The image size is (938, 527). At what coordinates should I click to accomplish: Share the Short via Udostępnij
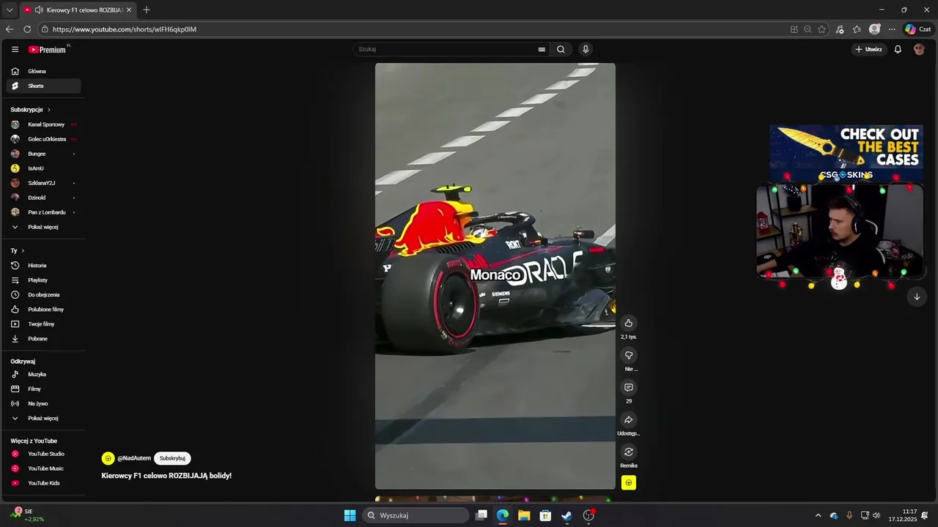click(629, 419)
